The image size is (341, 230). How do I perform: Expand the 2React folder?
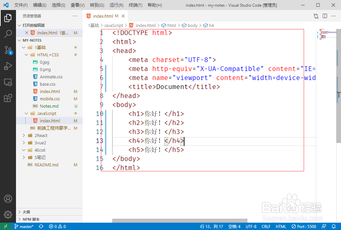(49, 135)
